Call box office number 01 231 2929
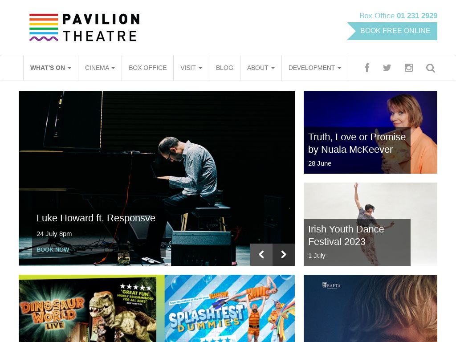The width and height of the screenshot is (456, 342). pos(417,16)
